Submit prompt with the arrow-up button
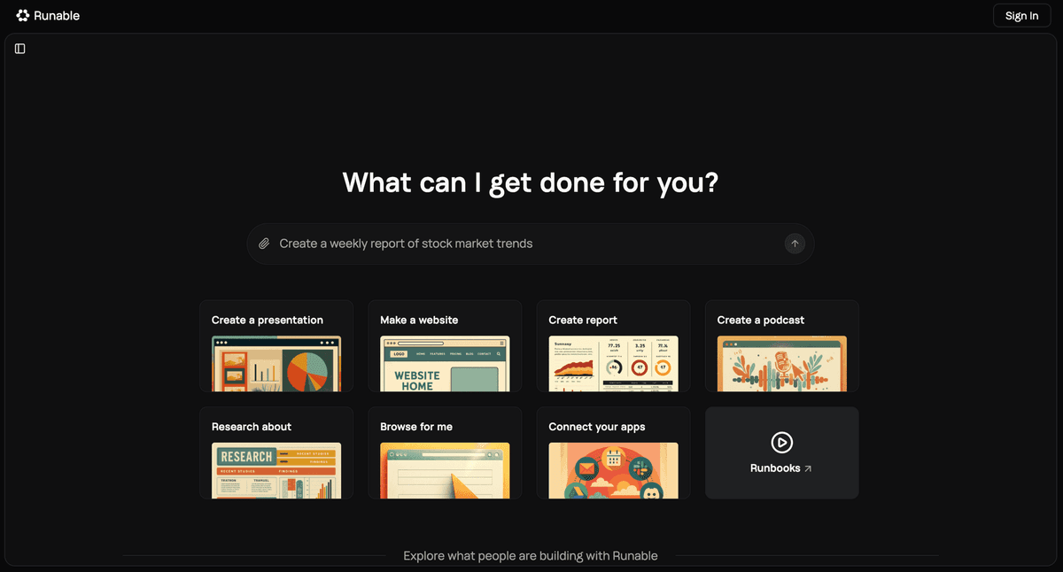 click(x=795, y=243)
